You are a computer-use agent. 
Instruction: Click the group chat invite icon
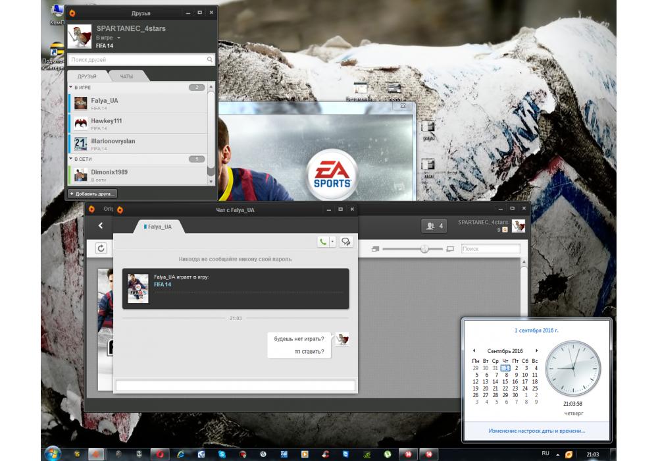[x=346, y=242]
